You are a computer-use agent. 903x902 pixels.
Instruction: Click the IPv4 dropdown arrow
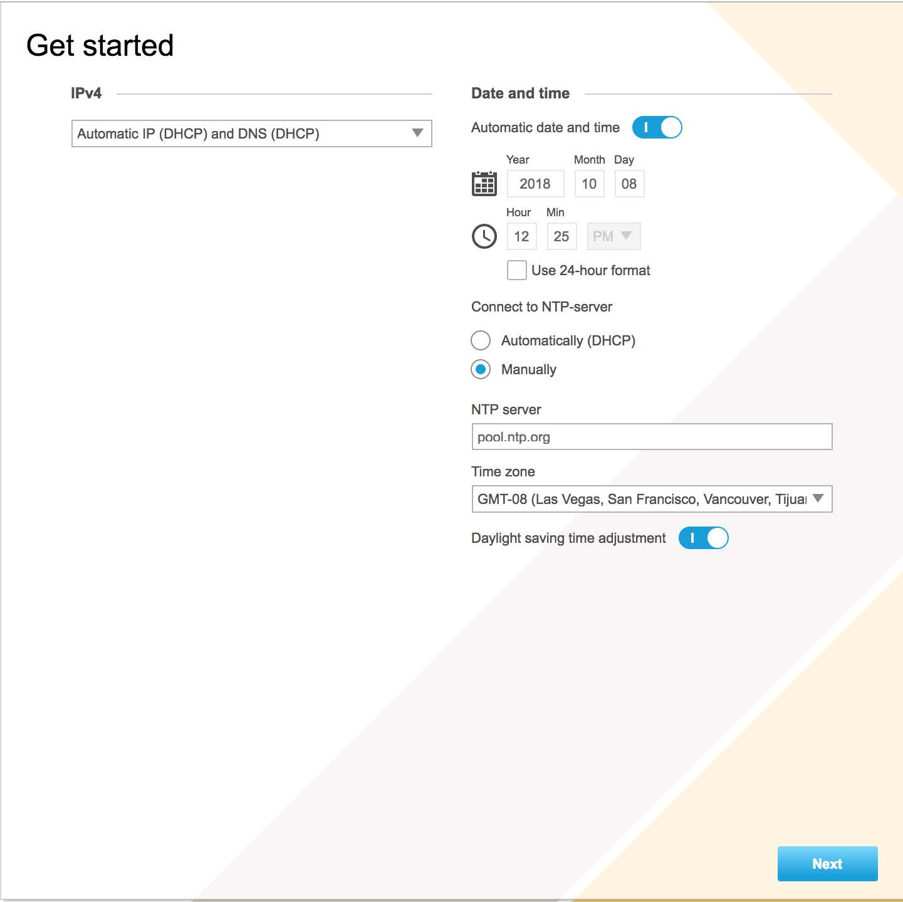[x=417, y=133]
